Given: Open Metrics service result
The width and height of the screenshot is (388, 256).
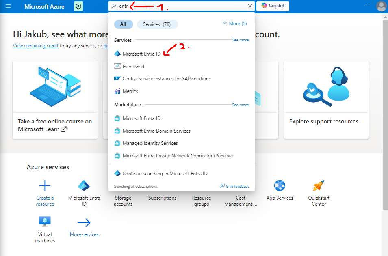Looking at the screenshot, I should [130, 91].
